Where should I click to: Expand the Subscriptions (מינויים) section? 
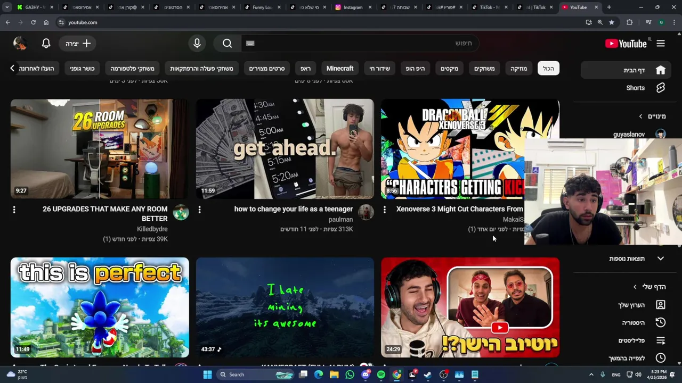click(653, 116)
